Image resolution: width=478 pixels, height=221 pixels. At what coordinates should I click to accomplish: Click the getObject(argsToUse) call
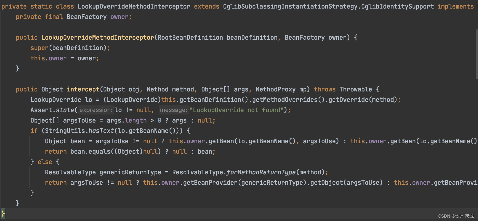[x=346, y=183]
